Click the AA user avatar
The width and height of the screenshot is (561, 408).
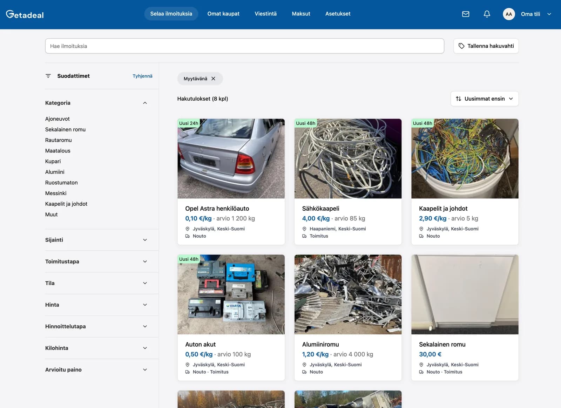pos(509,14)
